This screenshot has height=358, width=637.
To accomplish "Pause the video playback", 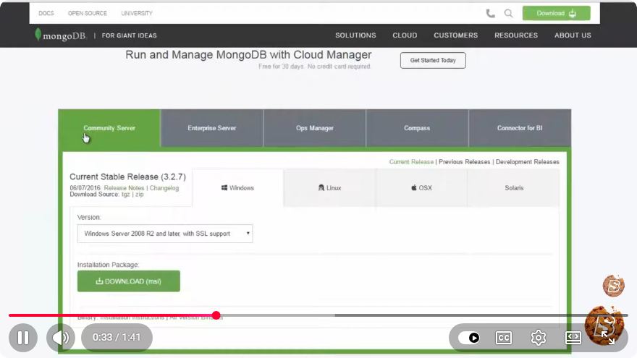I will tap(23, 337).
